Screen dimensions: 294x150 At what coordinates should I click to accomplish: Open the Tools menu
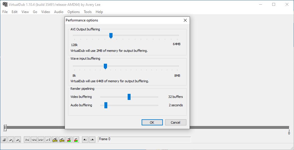[88, 12]
